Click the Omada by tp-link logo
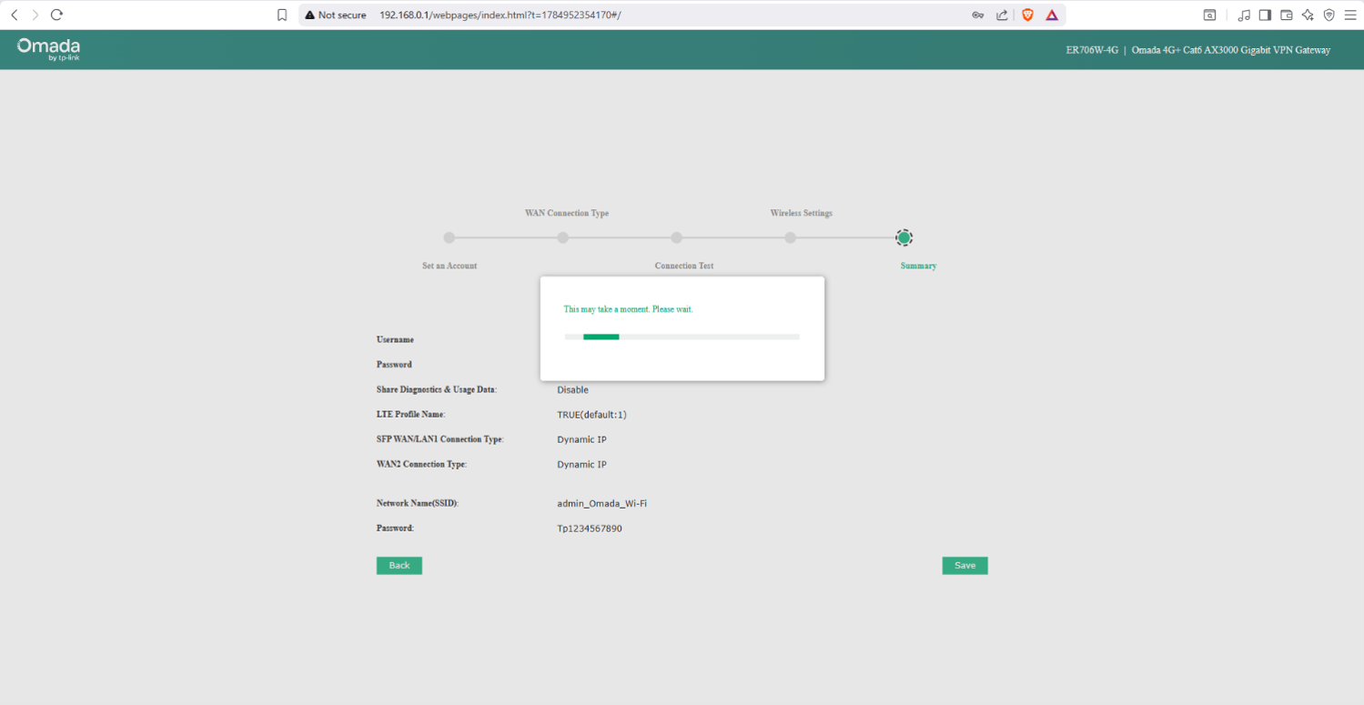This screenshot has height=705, width=1364. 48,49
